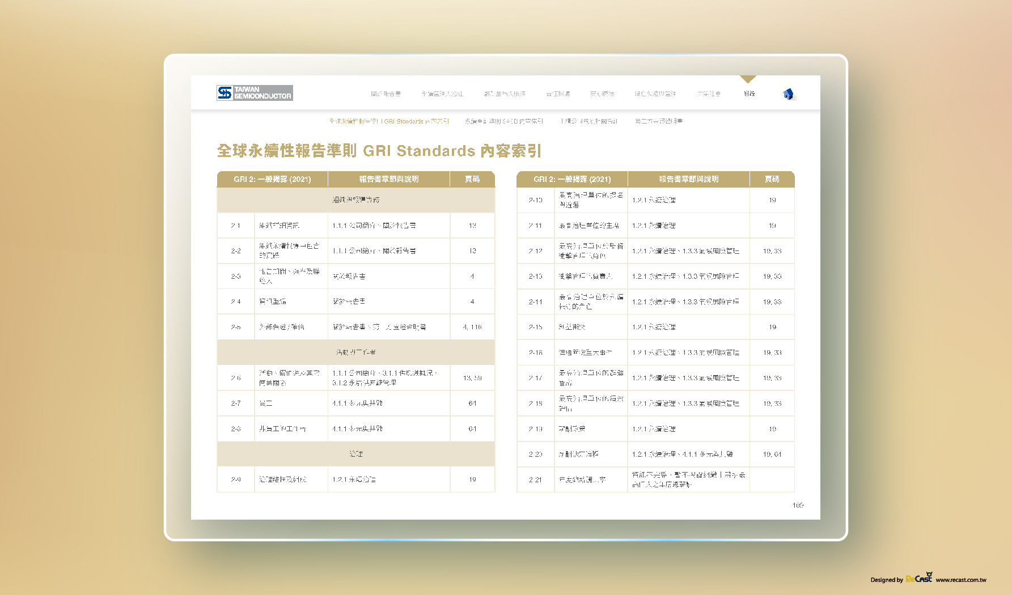Select the row code 2-12 cell

(535, 251)
